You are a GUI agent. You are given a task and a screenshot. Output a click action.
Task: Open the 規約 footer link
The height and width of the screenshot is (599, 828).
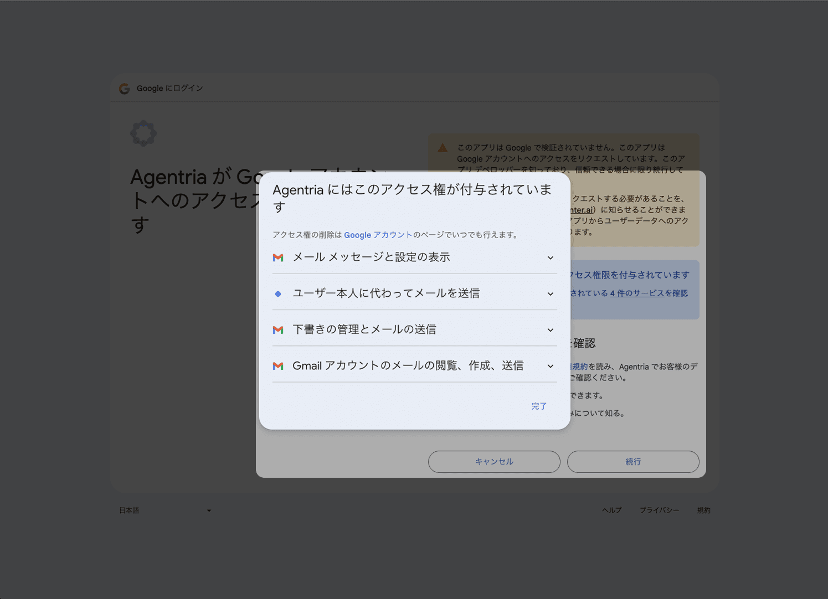click(x=704, y=510)
